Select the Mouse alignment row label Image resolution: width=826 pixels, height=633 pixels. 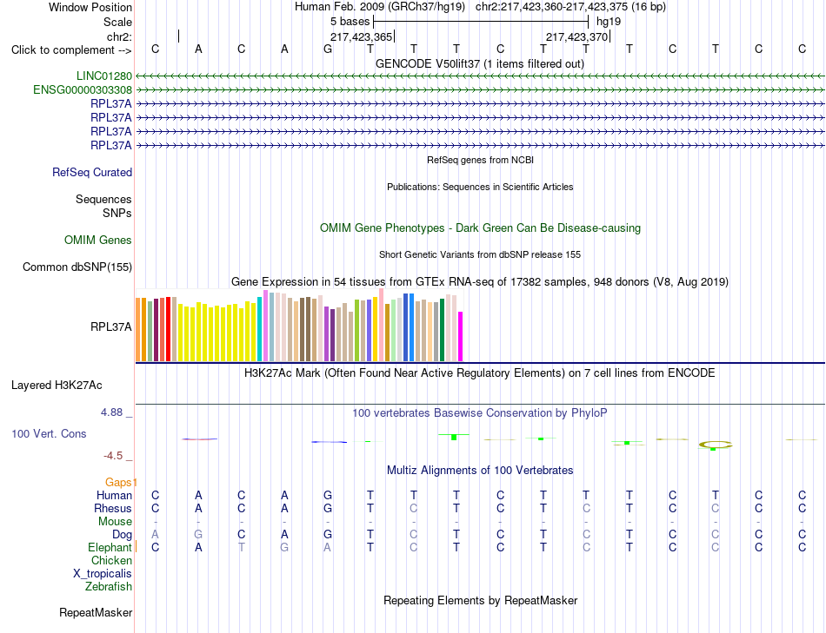pyautogui.click(x=116, y=522)
